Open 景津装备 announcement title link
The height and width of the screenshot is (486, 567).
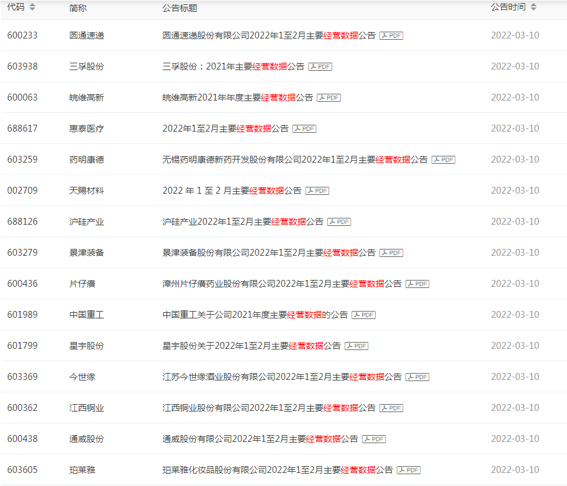[269, 253]
